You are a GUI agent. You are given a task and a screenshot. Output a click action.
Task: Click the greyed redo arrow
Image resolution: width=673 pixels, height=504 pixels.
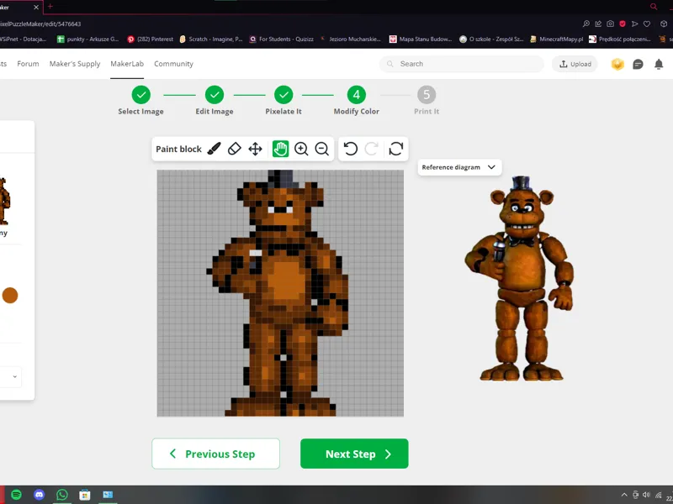[371, 149]
